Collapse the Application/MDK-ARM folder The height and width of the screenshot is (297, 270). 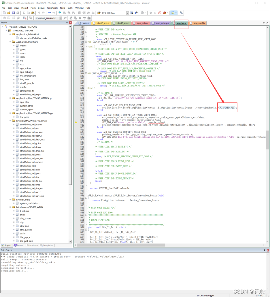(x=10, y=34)
